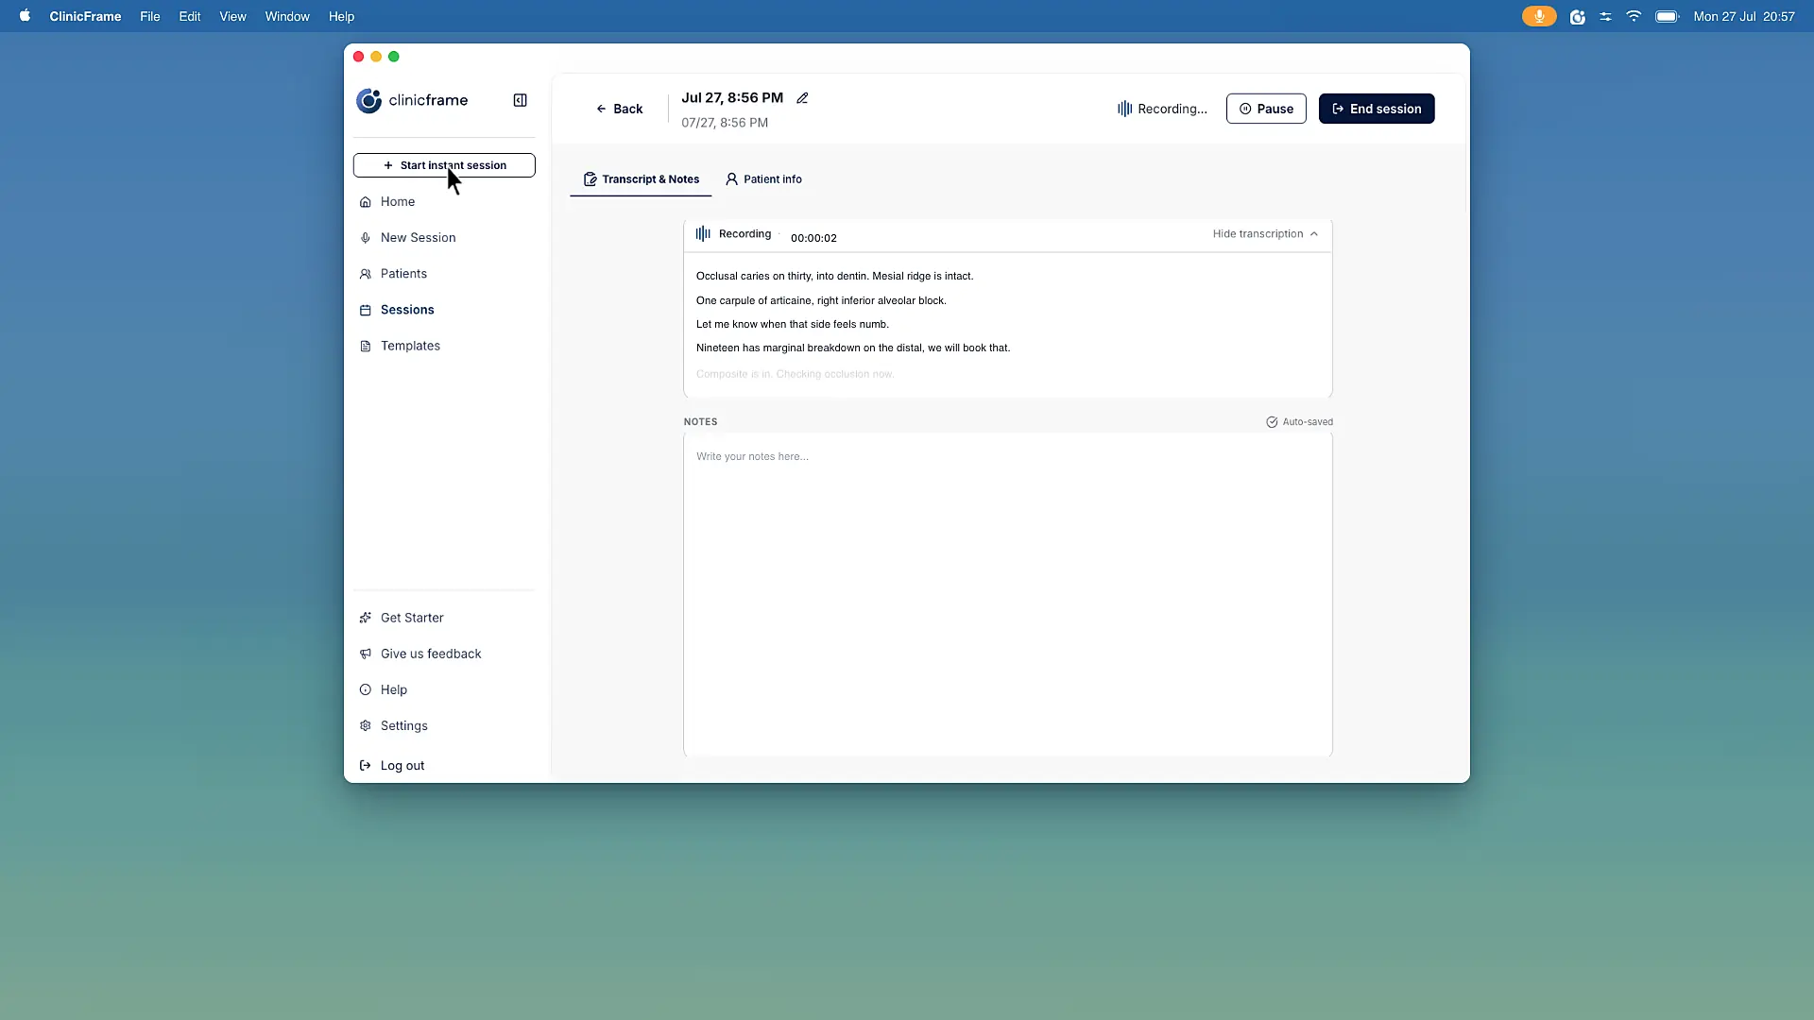This screenshot has width=1814, height=1020.
Task: Open the Help menu in menu bar
Action: [341, 16]
